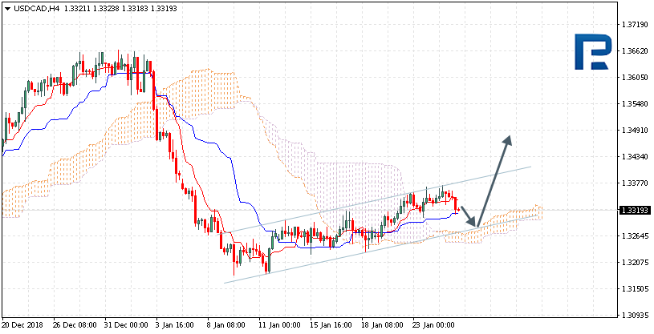
Task: Click the current price label 1.33193
Action: coord(634,211)
